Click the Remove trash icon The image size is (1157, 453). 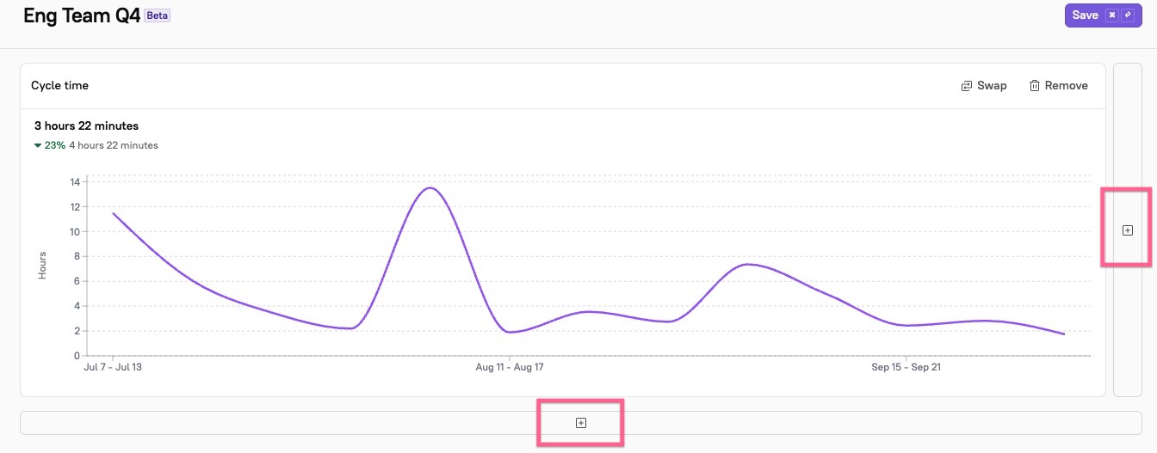[1035, 86]
